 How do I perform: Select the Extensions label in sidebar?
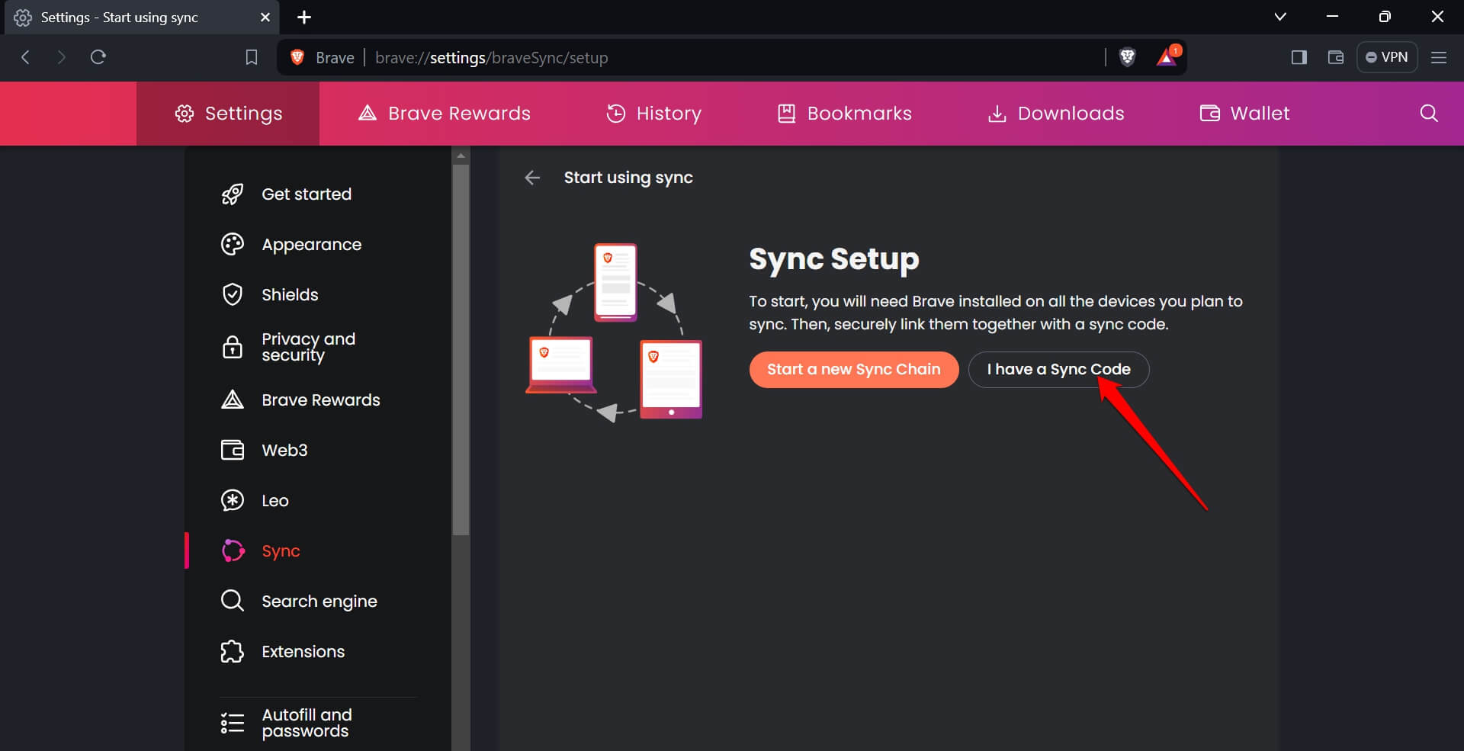point(303,652)
